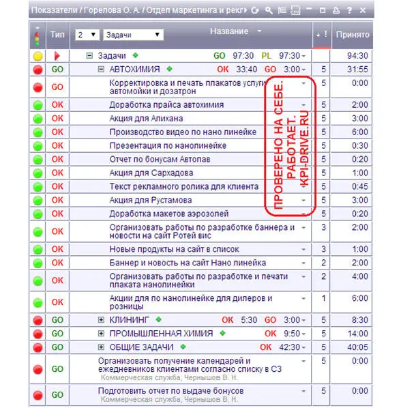
Task: Click the user profile icon in title bar
Action: [x=336, y=10]
